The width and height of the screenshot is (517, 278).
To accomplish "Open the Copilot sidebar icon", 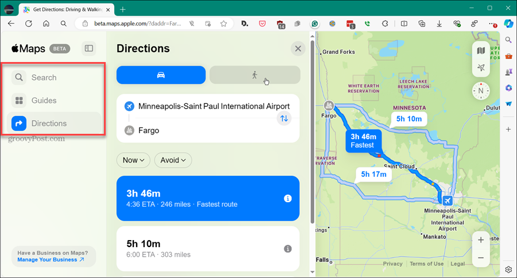I will coord(508,24).
